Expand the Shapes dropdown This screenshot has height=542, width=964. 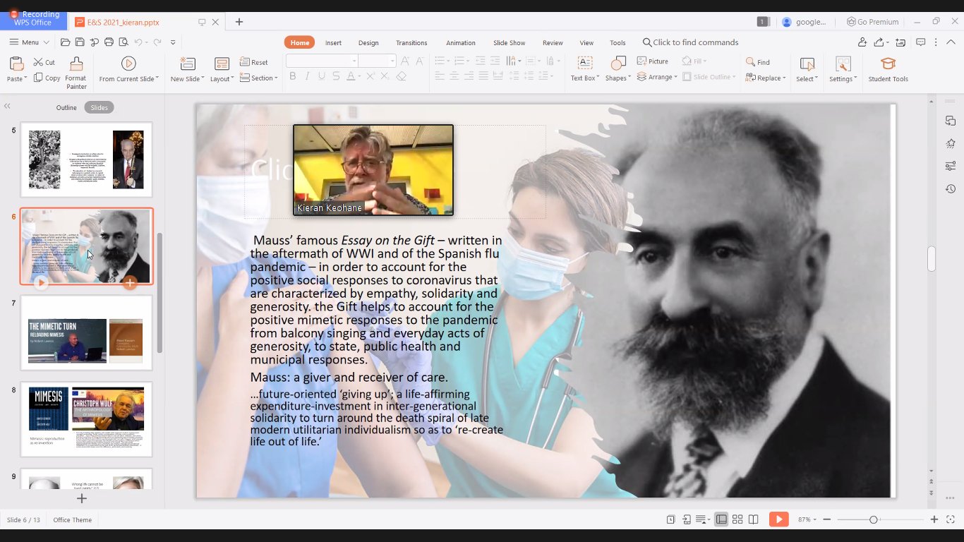coord(628,78)
